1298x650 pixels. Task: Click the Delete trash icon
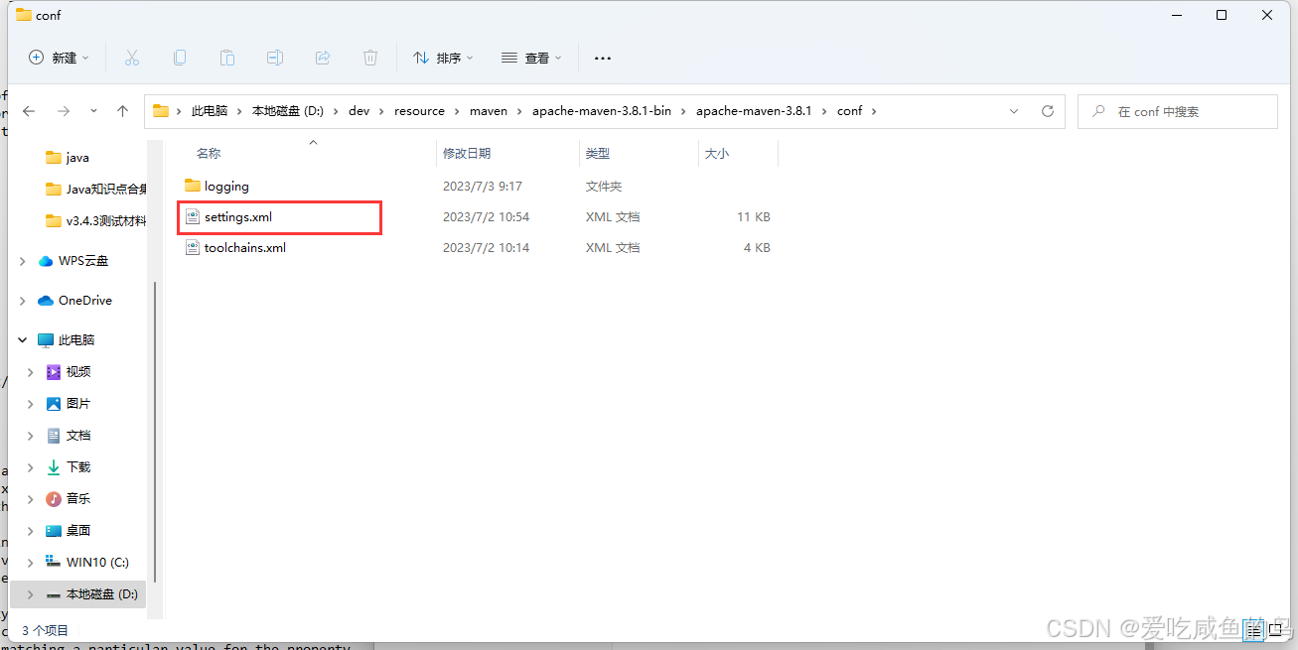click(370, 58)
